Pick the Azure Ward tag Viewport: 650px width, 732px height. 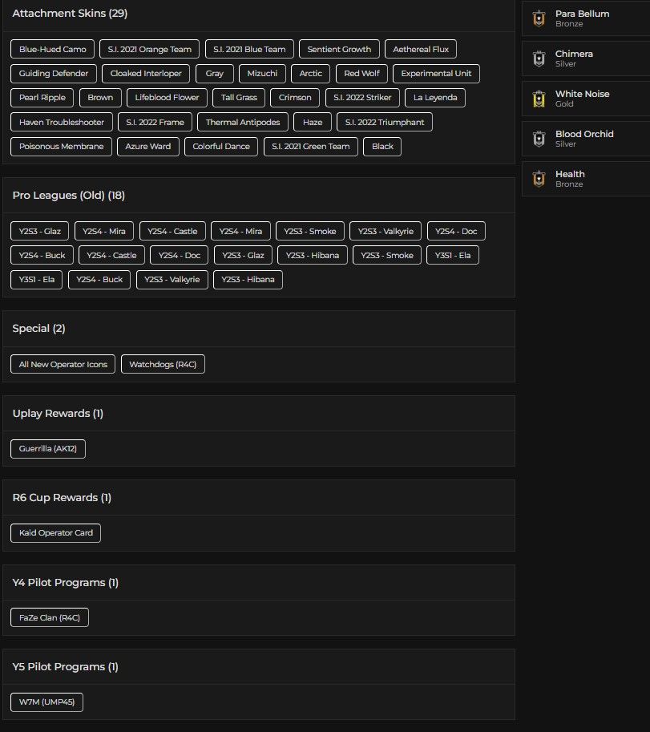click(148, 147)
